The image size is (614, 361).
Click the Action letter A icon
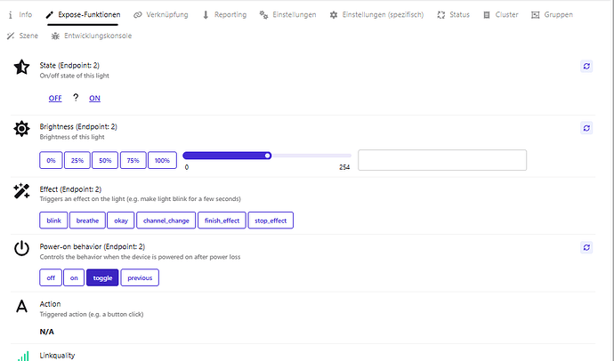[x=21, y=306]
